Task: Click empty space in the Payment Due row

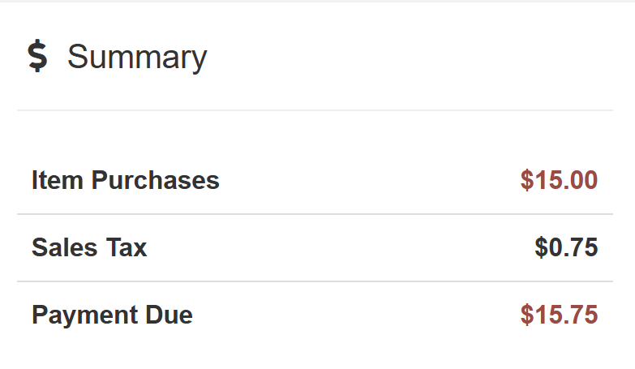Action: point(357,315)
